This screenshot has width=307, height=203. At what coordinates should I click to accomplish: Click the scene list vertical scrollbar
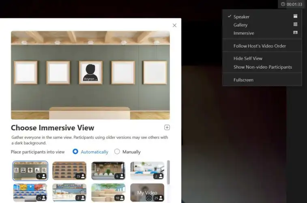point(168,173)
